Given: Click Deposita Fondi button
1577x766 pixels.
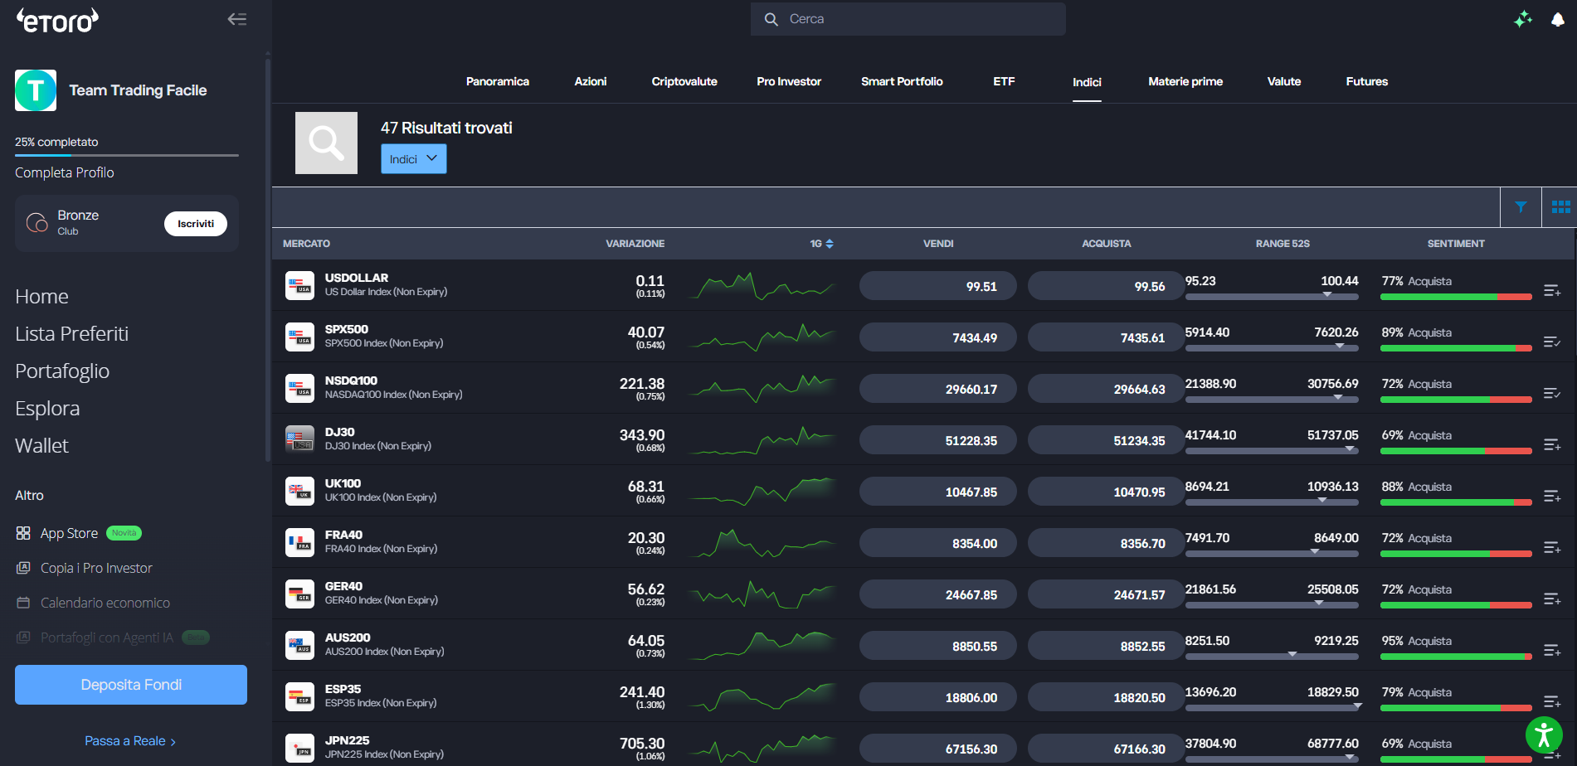Looking at the screenshot, I should pyautogui.click(x=131, y=685).
